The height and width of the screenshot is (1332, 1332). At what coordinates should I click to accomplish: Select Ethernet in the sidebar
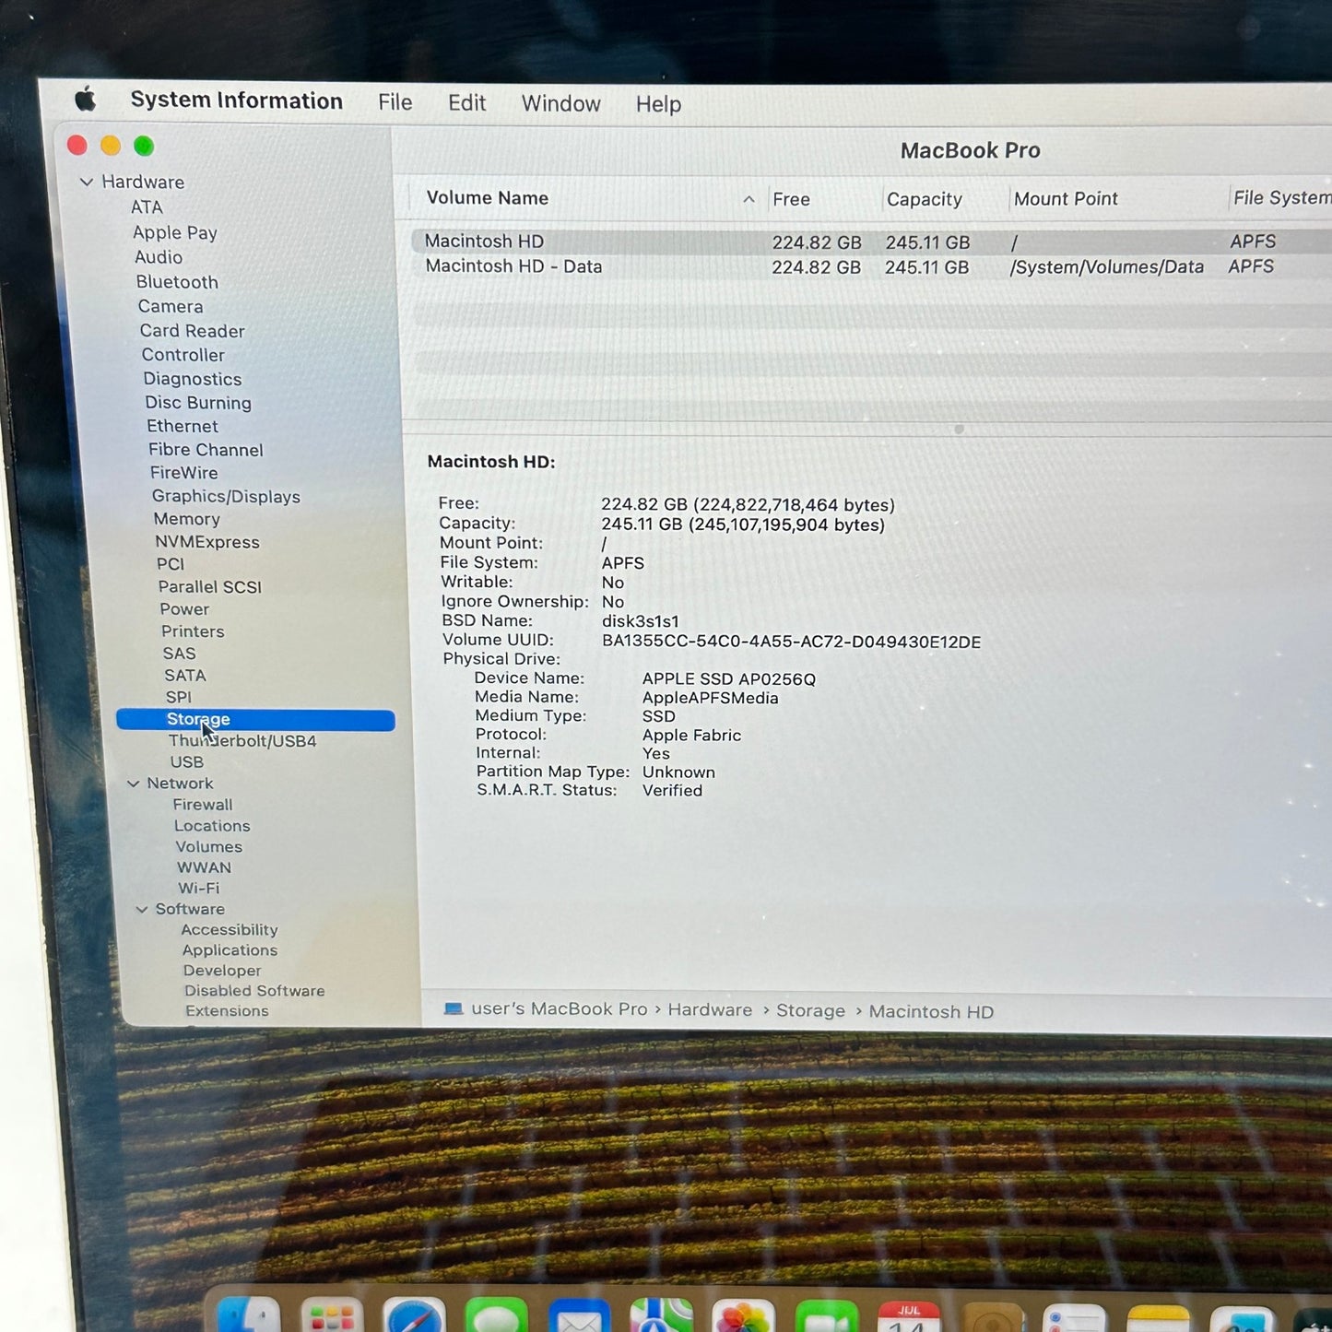(x=183, y=426)
